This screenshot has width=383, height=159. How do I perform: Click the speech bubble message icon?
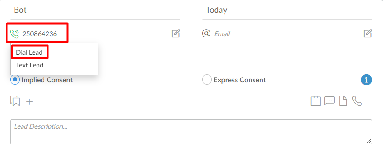tap(329, 100)
